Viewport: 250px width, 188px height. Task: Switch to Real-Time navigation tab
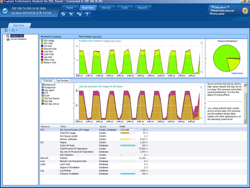[88, 8]
